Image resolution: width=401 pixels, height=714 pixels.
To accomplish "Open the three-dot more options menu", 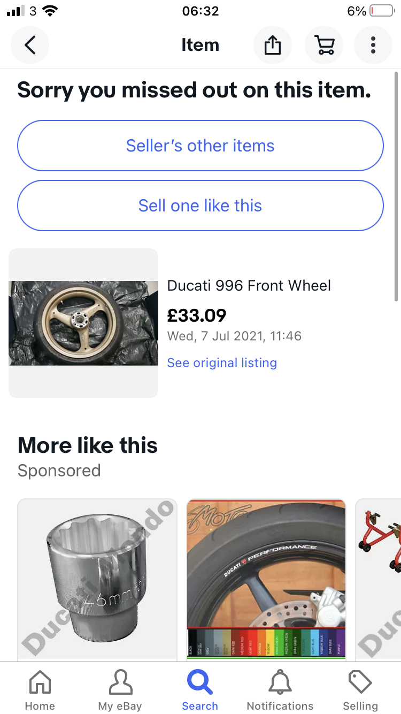I will 373,45.
